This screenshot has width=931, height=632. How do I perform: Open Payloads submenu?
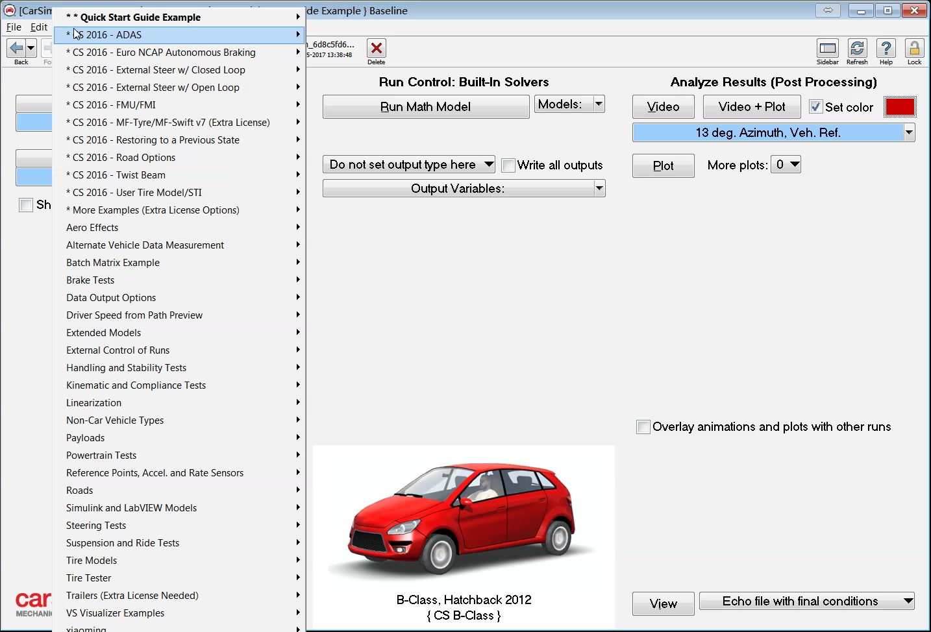179,438
